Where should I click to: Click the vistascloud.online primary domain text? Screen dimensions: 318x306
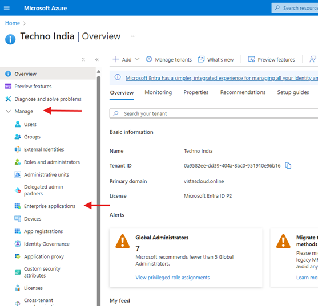204,181
